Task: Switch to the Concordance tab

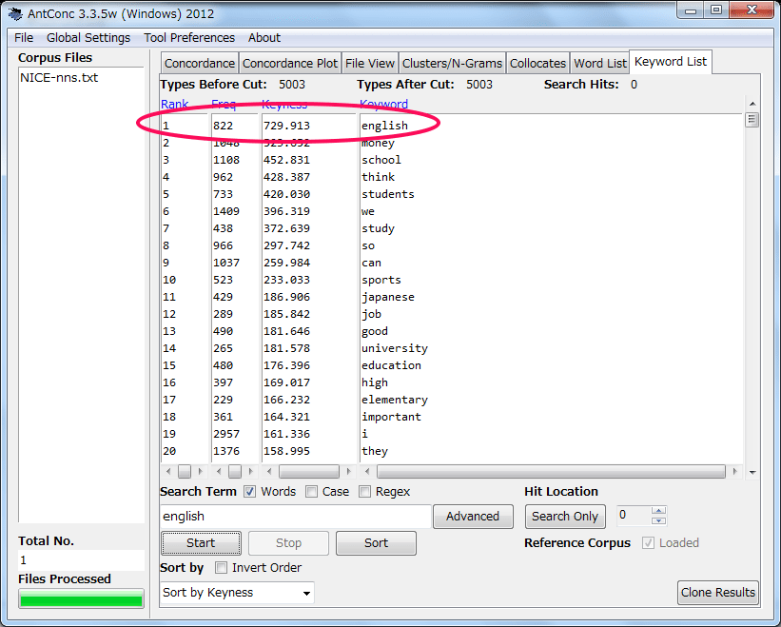Action: tap(199, 62)
